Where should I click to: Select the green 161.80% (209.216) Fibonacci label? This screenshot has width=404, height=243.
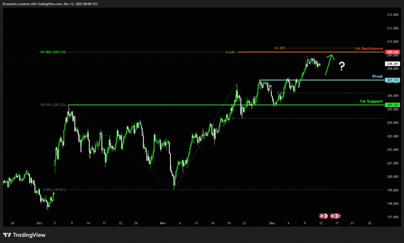point(53,52)
